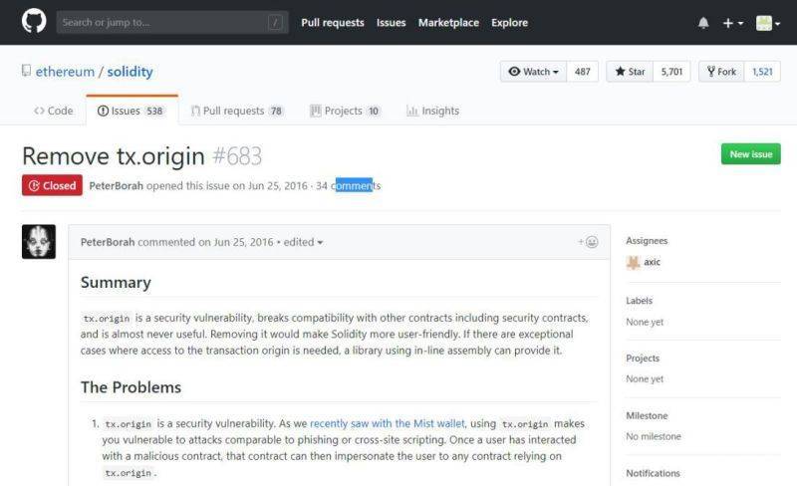Star the repository
Viewport: 797px width, 486px height.
click(x=630, y=72)
